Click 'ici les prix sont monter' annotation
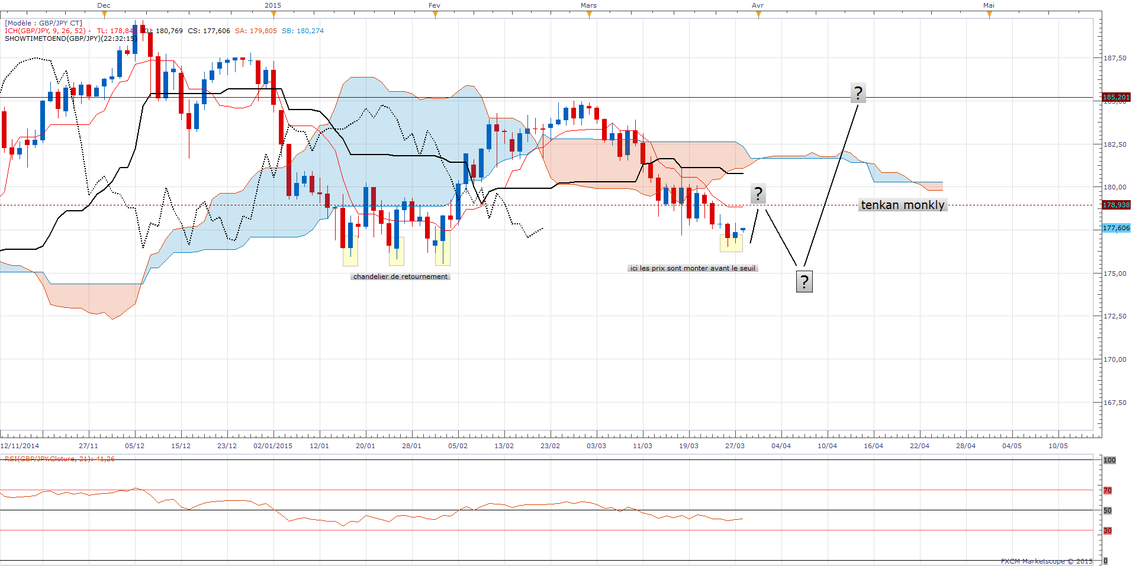 [692, 268]
